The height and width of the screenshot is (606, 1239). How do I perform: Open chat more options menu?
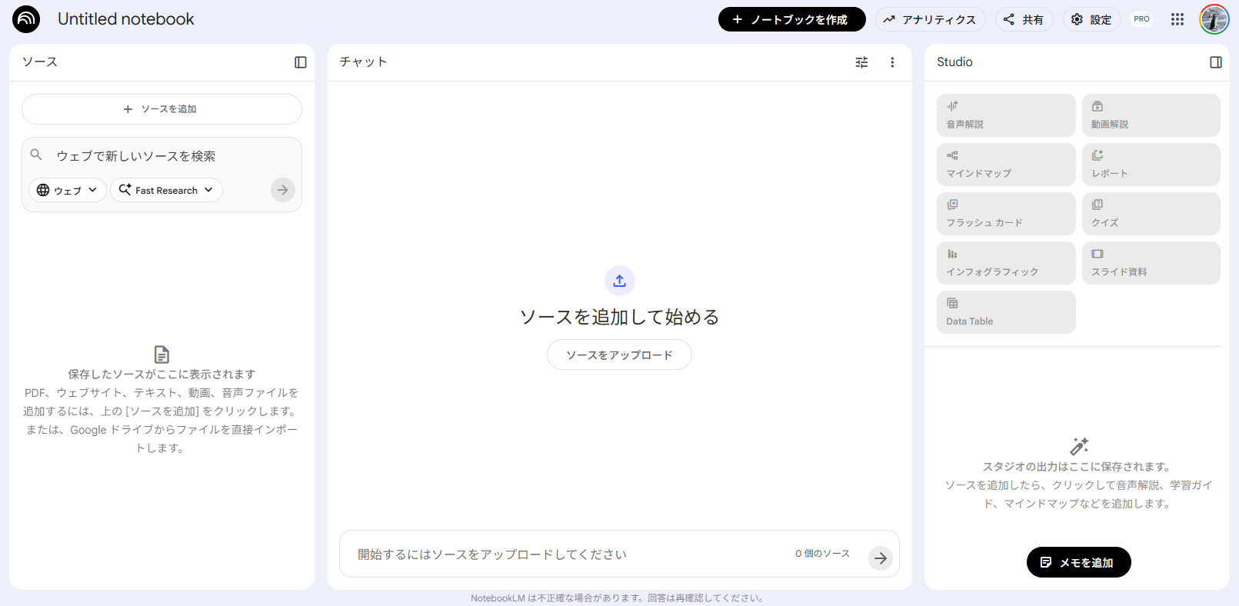point(892,62)
